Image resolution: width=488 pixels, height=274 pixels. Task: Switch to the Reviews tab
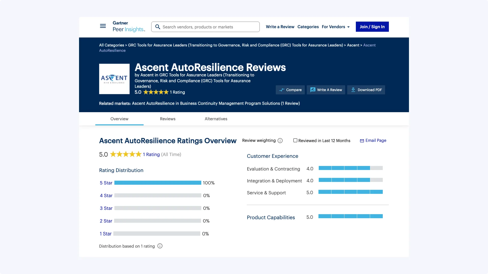(x=167, y=119)
